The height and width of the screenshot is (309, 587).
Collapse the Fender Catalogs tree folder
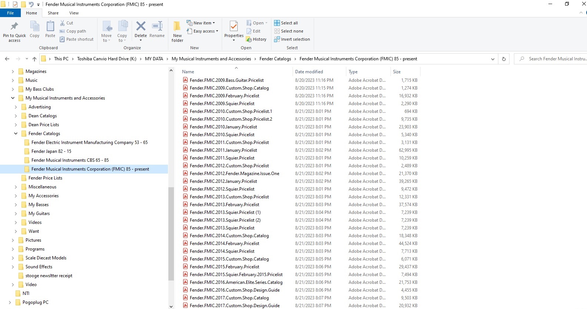point(16,134)
